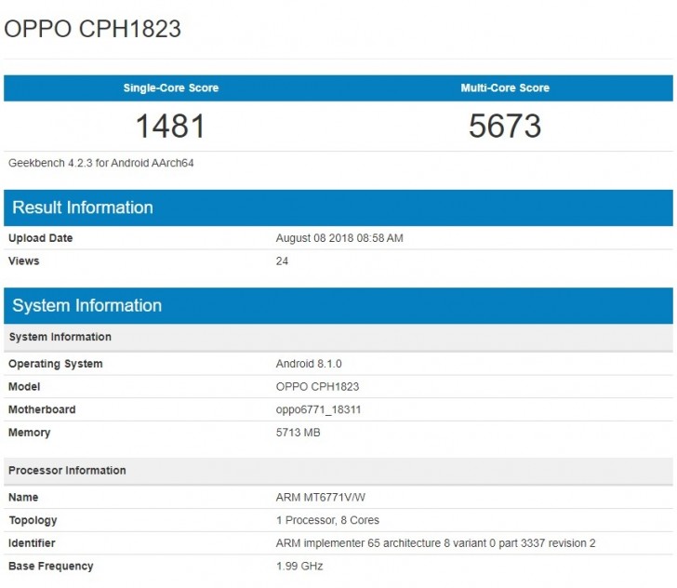Select the ARM implementer 65 identifier value
Viewport: 677px width, 588px height.
(435, 543)
